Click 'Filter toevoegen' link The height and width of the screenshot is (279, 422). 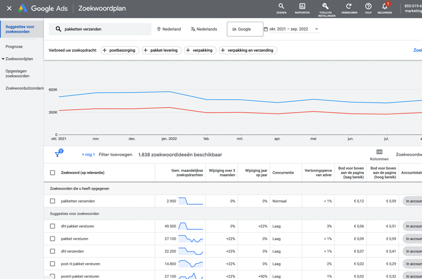[x=115, y=154]
